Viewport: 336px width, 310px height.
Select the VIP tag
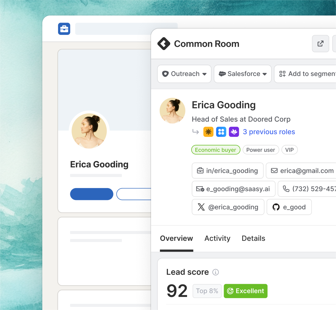(x=289, y=150)
